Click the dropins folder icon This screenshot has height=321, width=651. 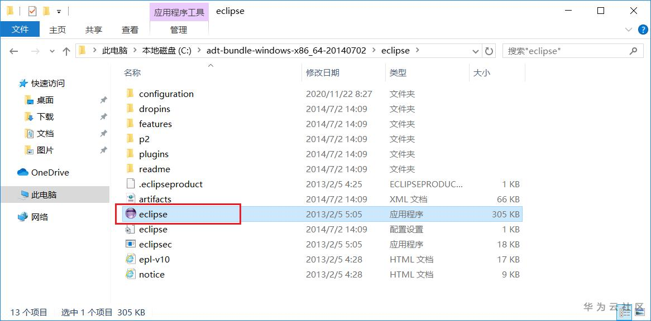point(130,109)
